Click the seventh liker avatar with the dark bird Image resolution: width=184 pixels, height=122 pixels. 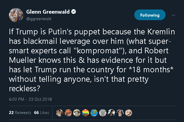(x=111, y=113)
